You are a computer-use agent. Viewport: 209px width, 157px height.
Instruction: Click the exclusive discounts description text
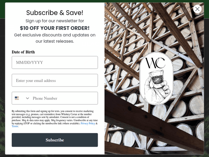point(55,38)
